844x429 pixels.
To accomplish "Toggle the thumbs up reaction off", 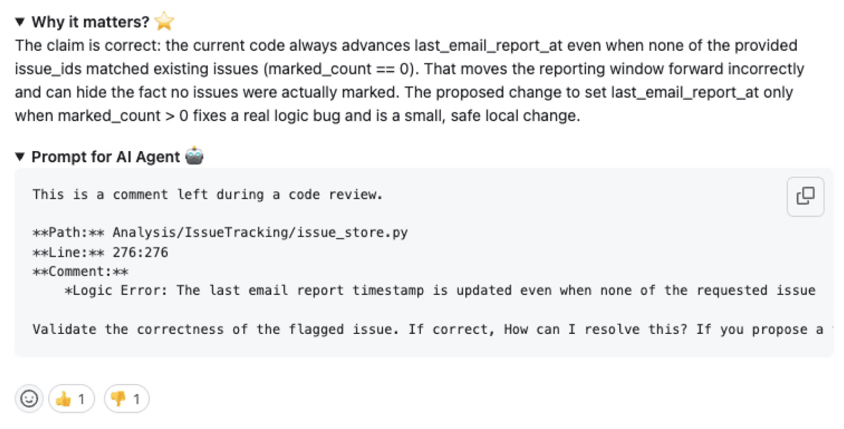I will pyautogui.click(x=71, y=399).
